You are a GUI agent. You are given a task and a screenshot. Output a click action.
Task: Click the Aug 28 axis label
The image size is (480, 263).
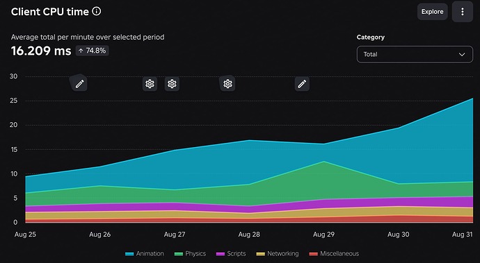pos(249,235)
